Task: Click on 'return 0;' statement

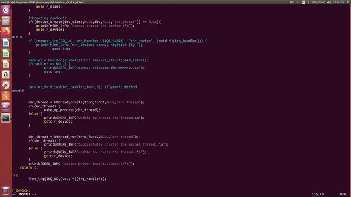Action: coord(29,167)
